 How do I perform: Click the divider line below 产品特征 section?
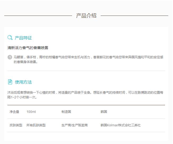[86, 71]
